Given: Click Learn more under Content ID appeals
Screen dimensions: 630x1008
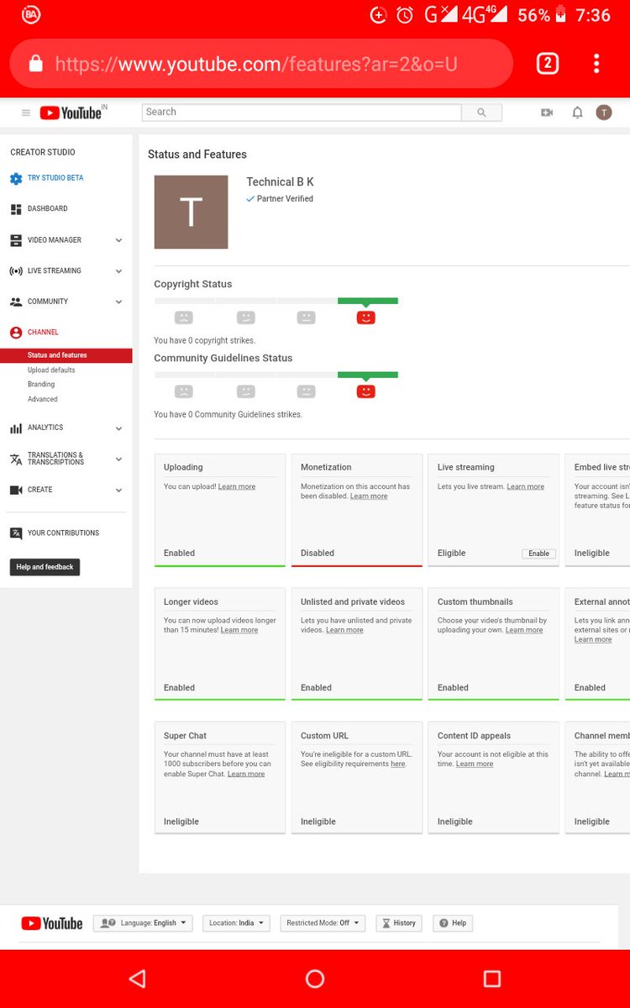Looking at the screenshot, I should [475, 764].
